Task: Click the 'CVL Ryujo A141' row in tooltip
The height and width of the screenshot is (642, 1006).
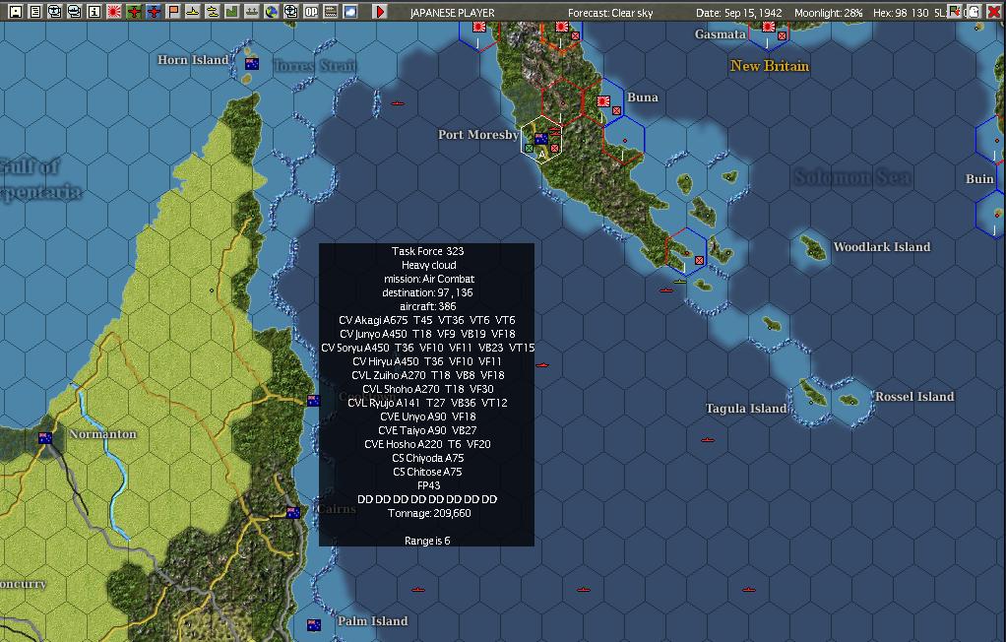Action: [427, 403]
